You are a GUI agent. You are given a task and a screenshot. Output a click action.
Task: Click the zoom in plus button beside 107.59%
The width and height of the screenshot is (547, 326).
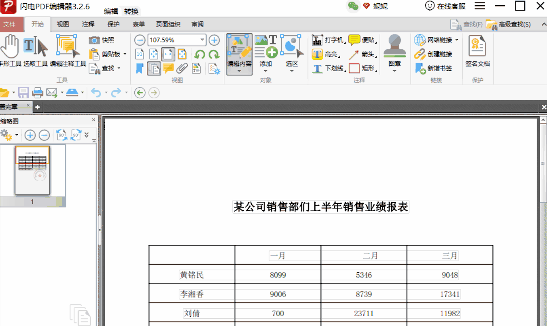click(x=214, y=40)
